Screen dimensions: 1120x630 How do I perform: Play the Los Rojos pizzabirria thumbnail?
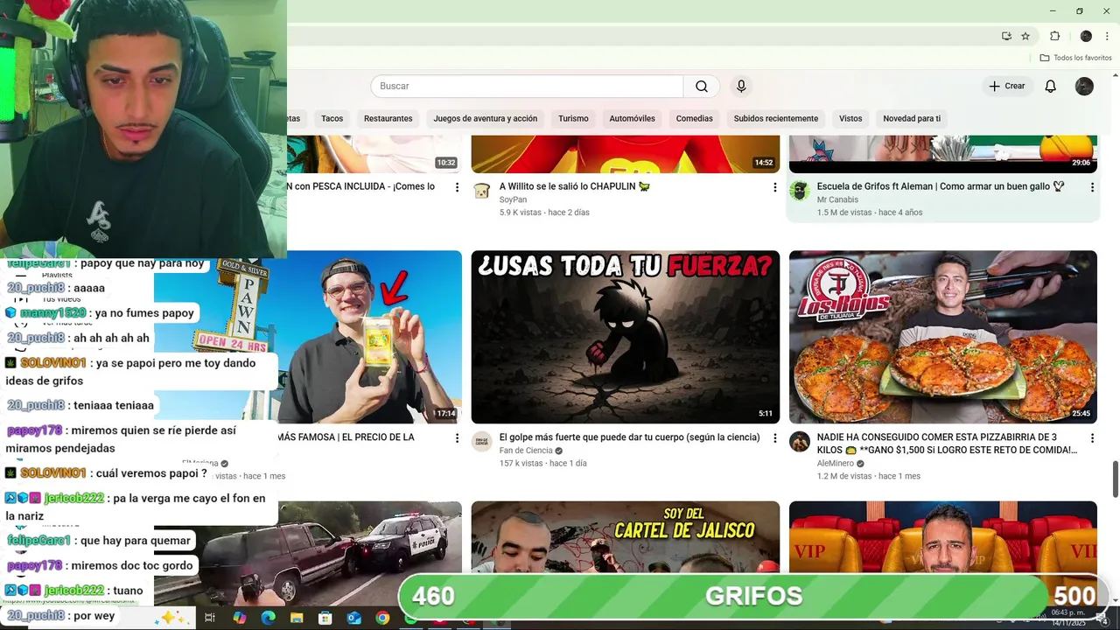pos(942,337)
